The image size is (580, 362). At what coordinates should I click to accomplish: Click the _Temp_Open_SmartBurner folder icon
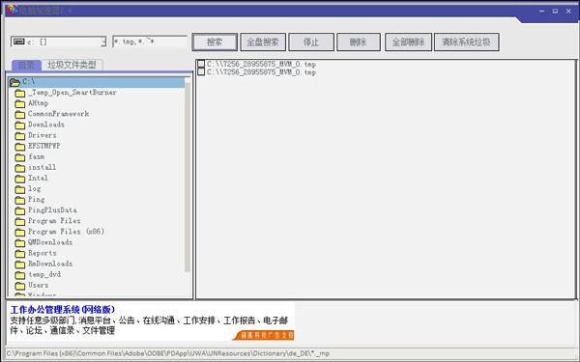pos(20,93)
